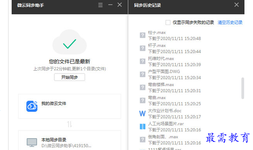Image resolution: width=253 pixels, height=150 pixels.
Task: Click the unknown file icon for 户型平面图.DWG
Action: 142,74
